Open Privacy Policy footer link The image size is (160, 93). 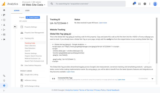(100, 90)
